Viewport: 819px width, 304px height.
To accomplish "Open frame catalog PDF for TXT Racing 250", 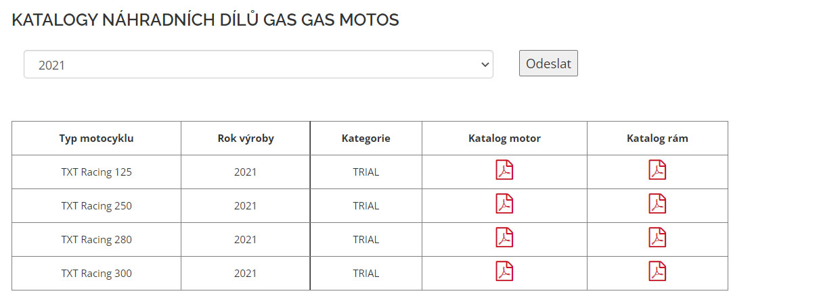I will point(657,203).
